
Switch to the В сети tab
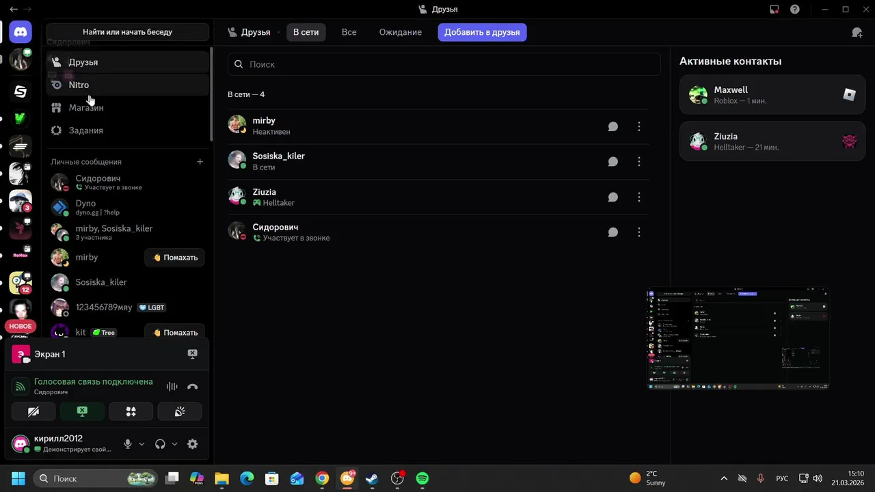tap(306, 32)
